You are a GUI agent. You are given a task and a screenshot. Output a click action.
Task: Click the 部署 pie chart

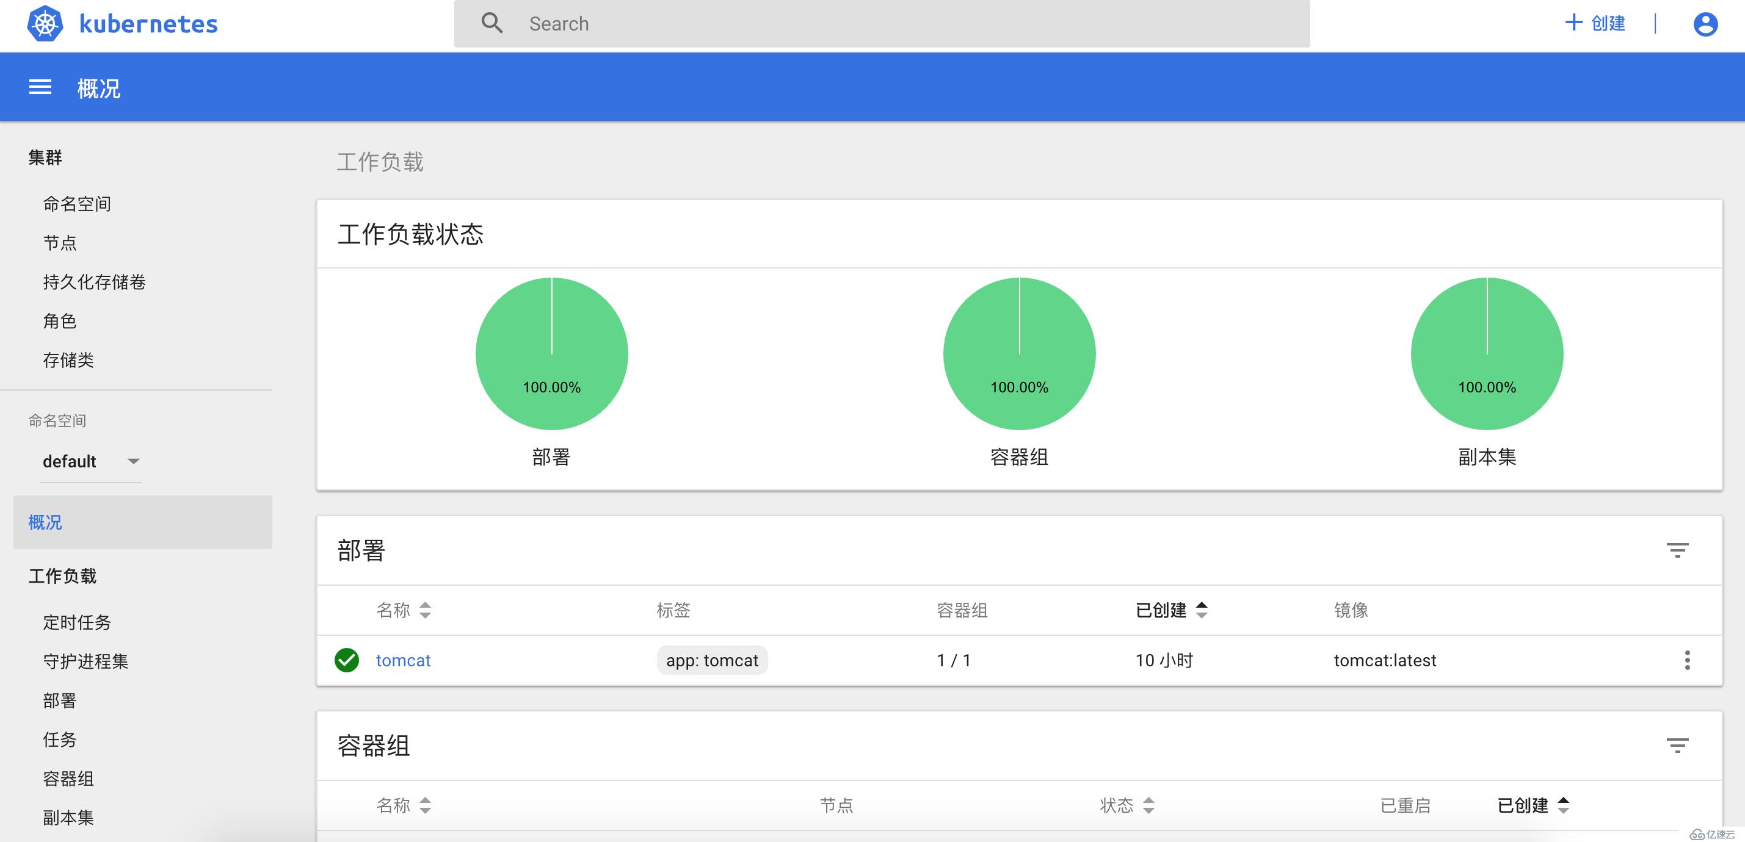point(551,353)
